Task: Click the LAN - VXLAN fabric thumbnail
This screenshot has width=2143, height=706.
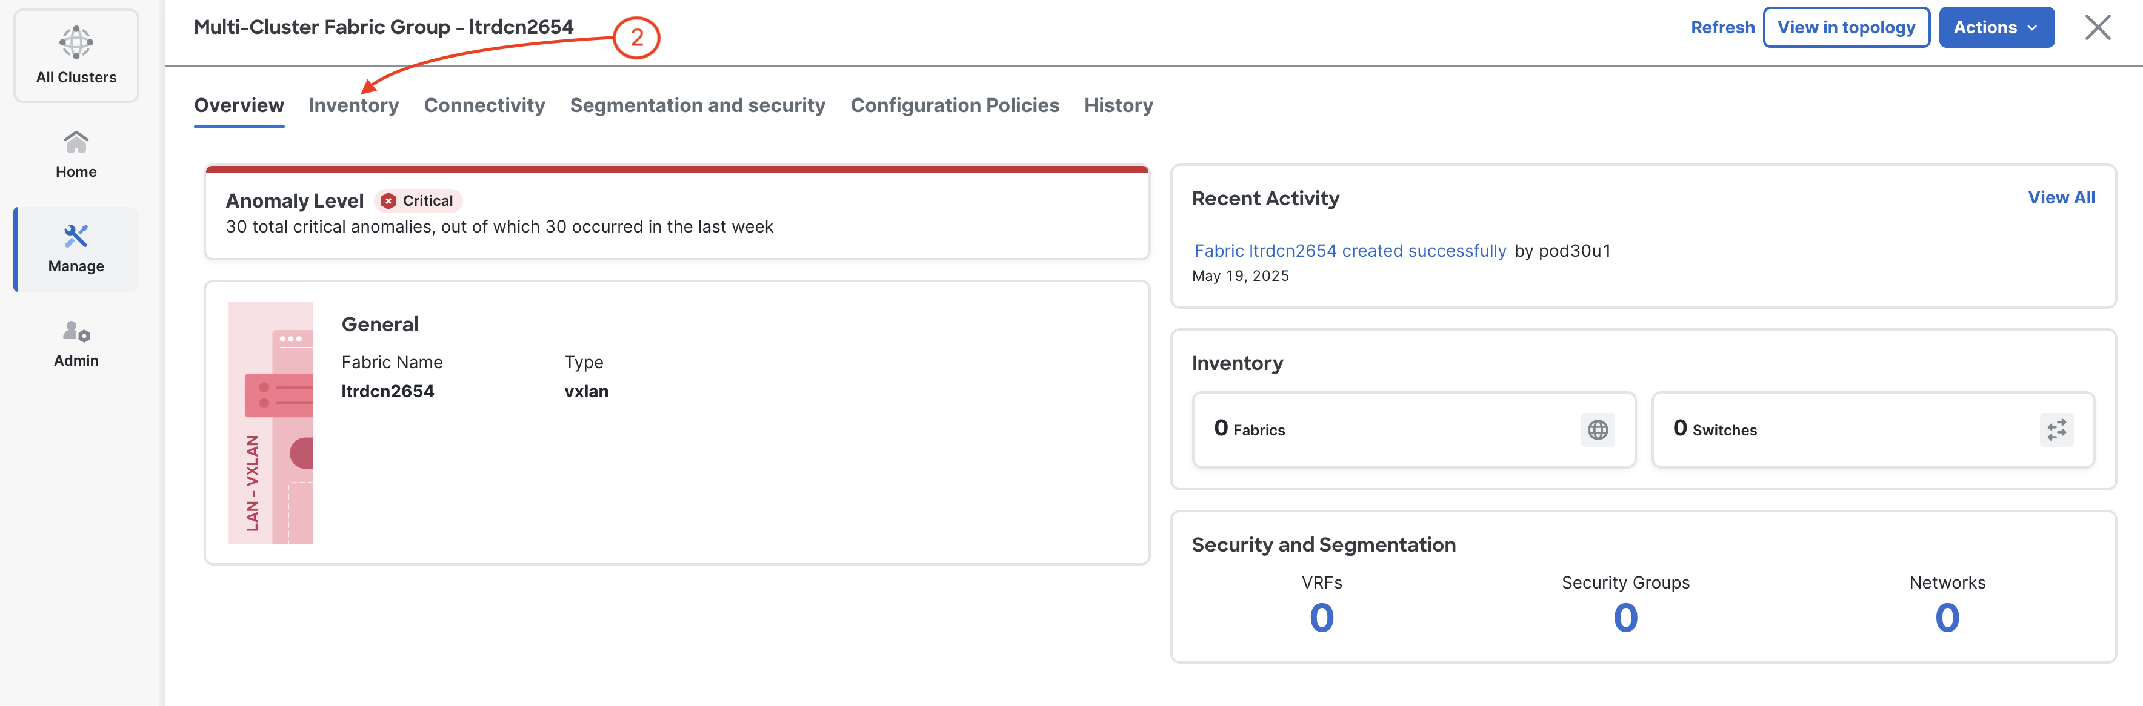Action: (x=270, y=423)
